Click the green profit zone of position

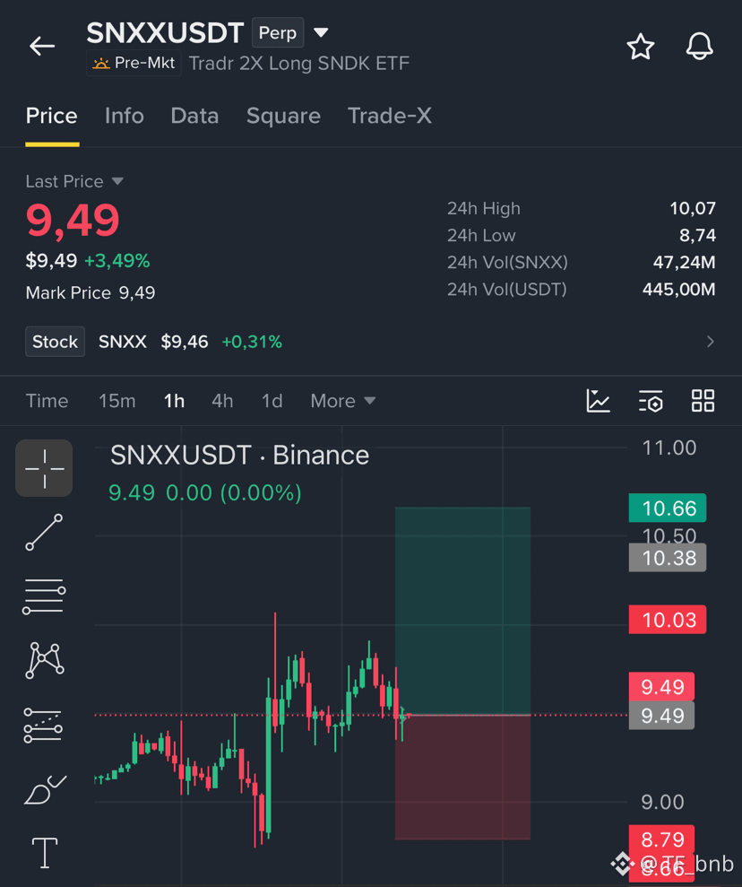coord(462,611)
